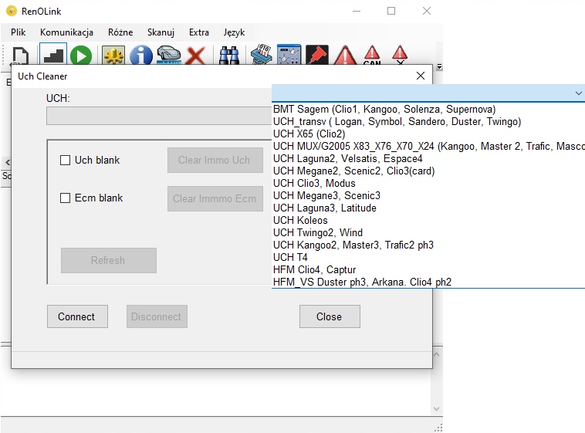Enable the Ecm blank checkbox

pyautogui.click(x=66, y=198)
